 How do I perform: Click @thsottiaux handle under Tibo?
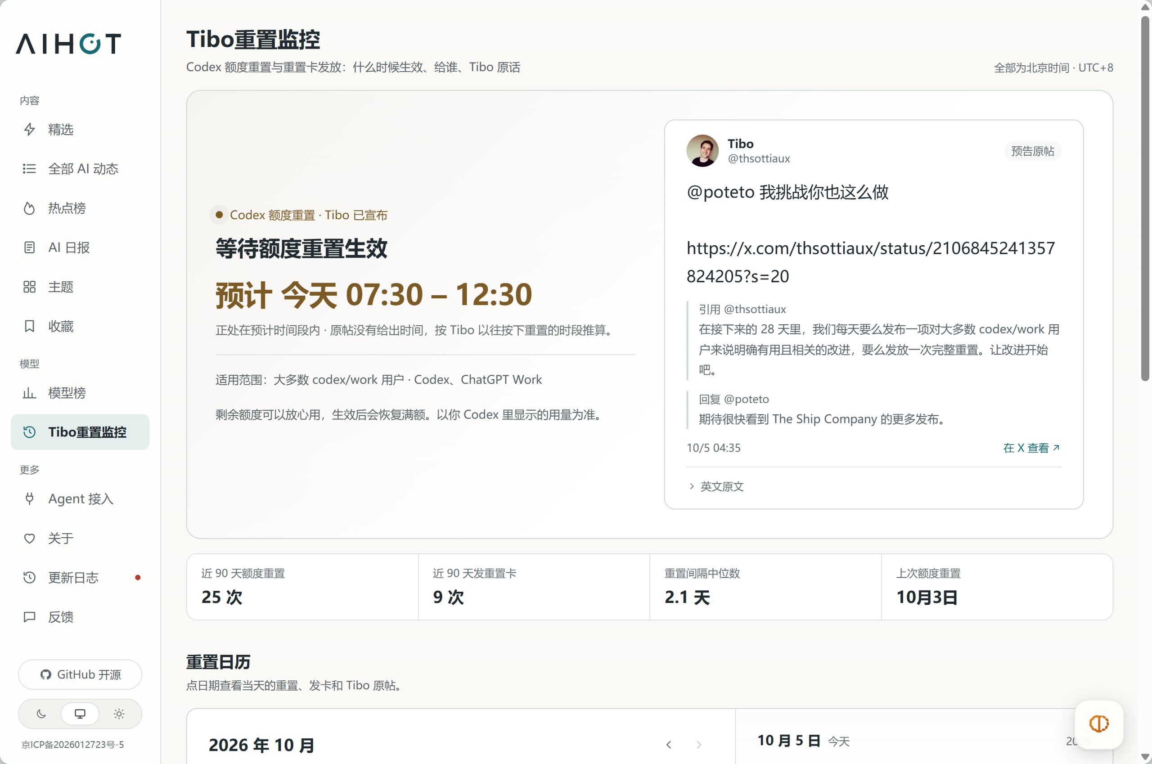tap(759, 158)
